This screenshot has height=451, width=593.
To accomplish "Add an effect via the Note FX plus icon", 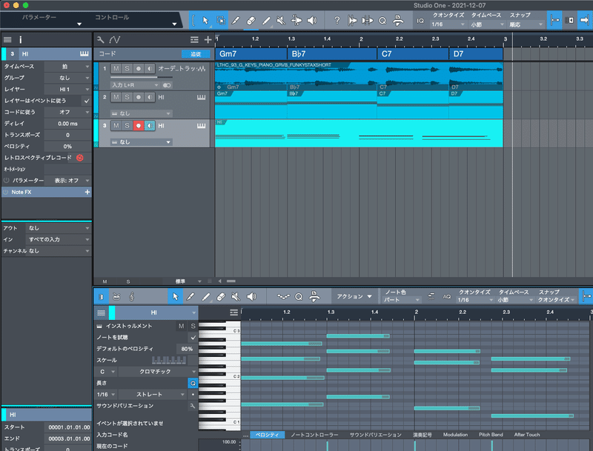I will pos(88,191).
